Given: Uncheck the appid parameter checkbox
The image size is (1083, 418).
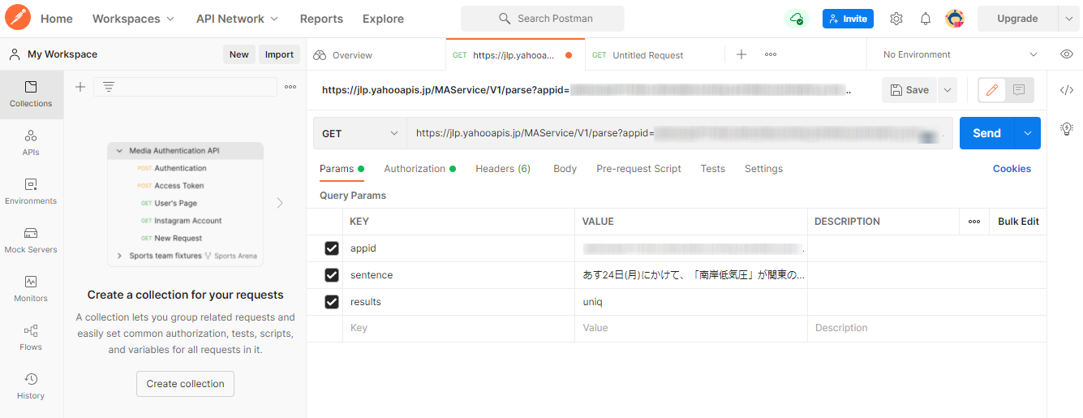Looking at the screenshot, I should (331, 248).
